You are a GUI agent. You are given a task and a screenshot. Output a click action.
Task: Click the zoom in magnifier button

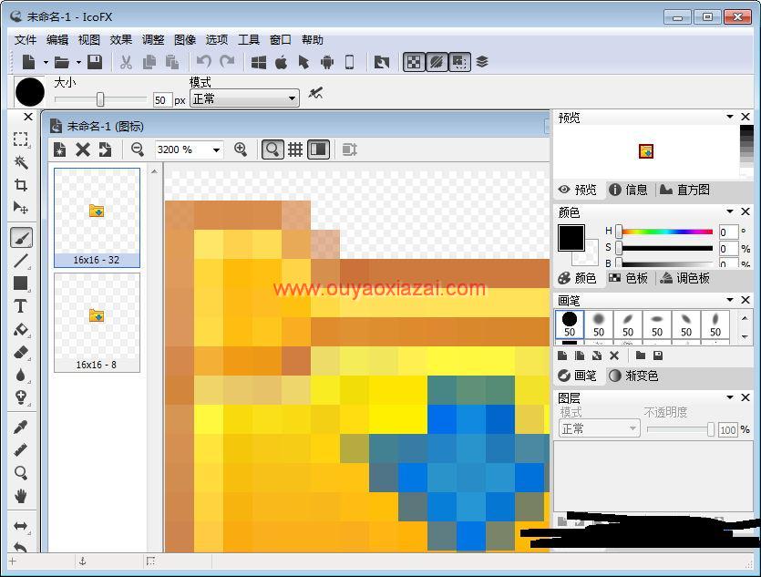tap(241, 149)
